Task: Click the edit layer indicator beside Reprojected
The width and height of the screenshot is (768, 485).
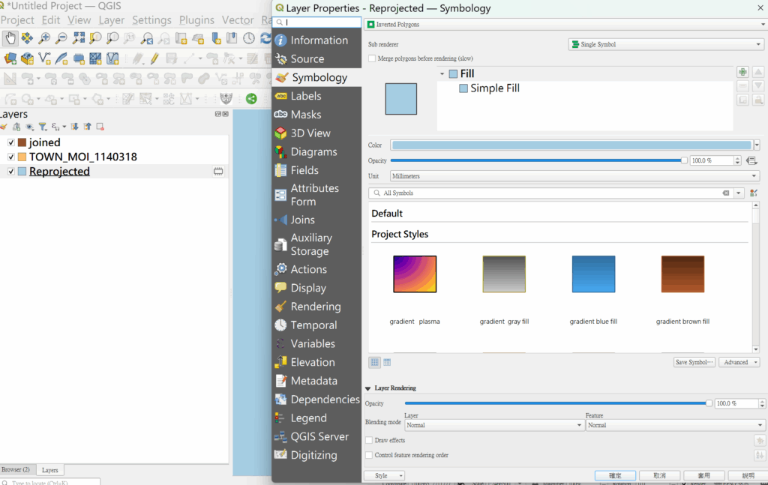Action: (218, 172)
